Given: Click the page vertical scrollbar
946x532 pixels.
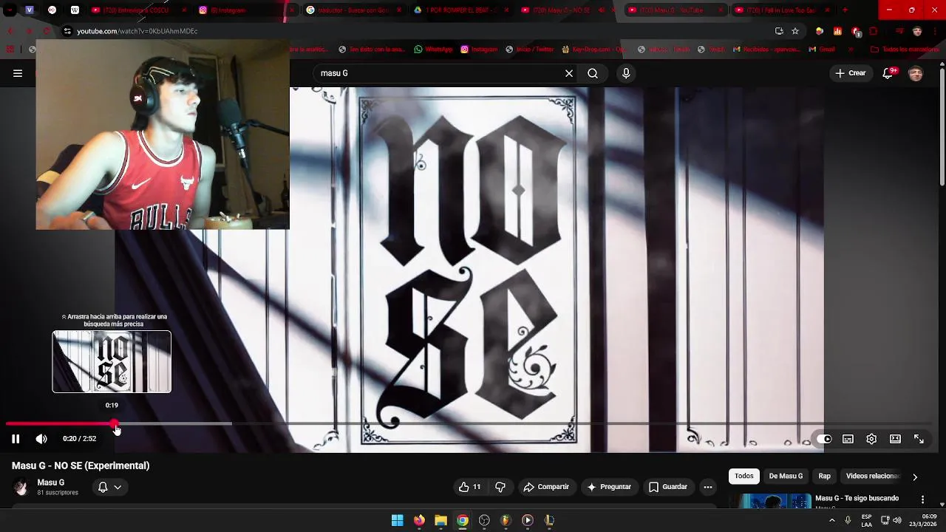Looking at the screenshot, I should point(942,126).
